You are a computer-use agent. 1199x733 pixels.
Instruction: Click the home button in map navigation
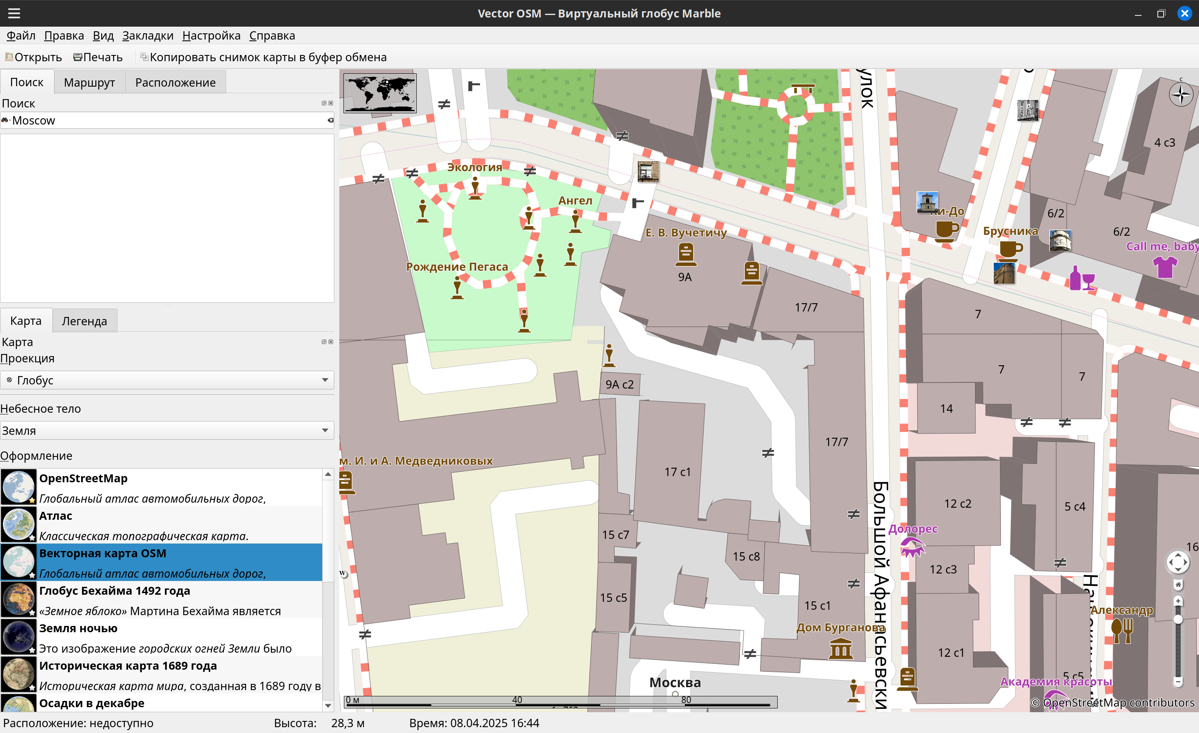click(x=1178, y=584)
